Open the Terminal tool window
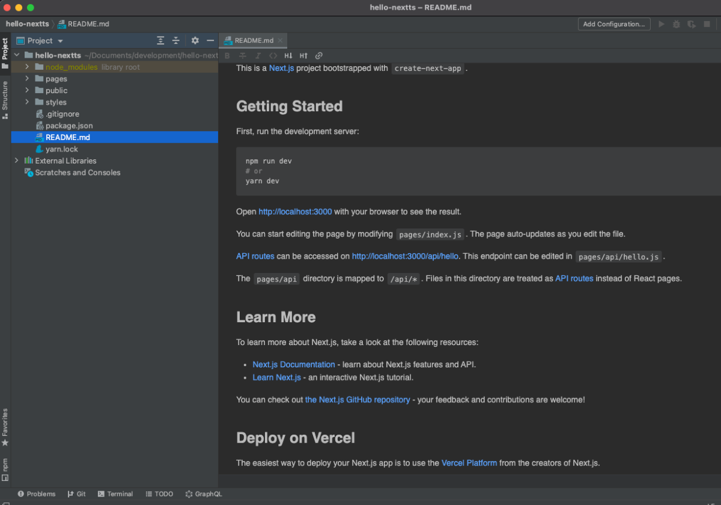The width and height of the screenshot is (721, 505). (x=115, y=494)
